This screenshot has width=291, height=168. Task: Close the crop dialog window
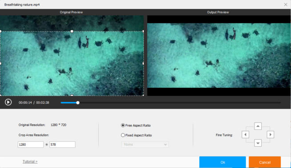pyautogui.click(x=286, y=4)
